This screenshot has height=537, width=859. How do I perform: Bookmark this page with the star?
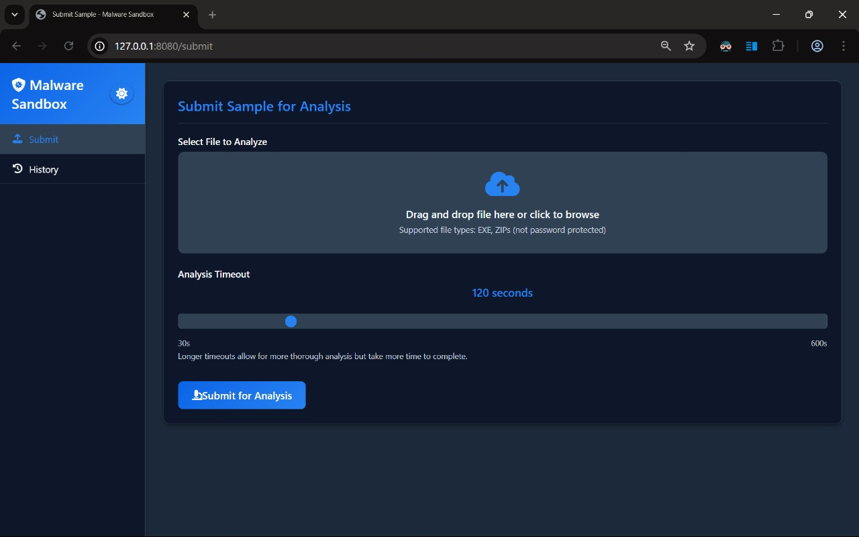pyautogui.click(x=689, y=46)
